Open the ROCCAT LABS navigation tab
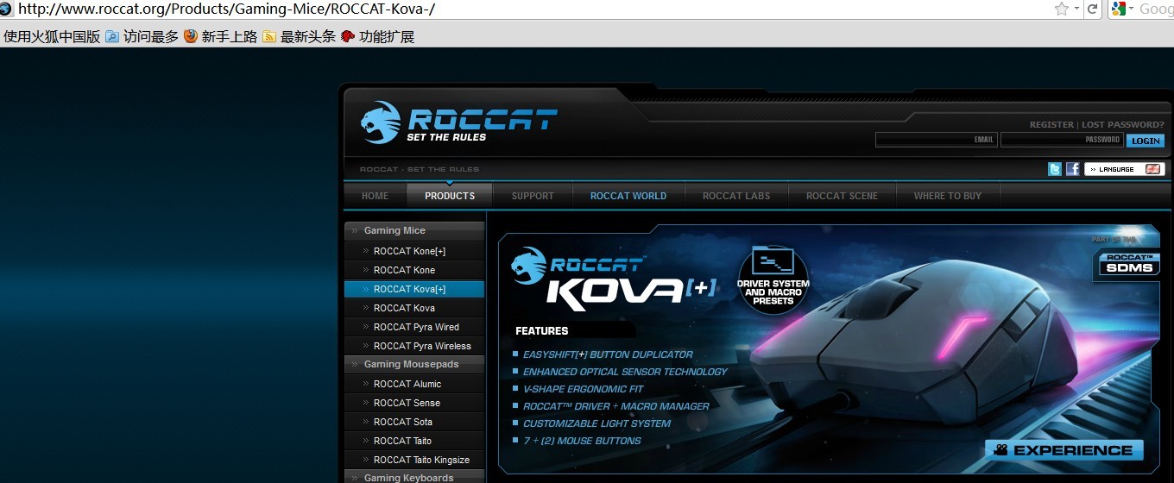The width and height of the screenshot is (1174, 483). coord(736,196)
